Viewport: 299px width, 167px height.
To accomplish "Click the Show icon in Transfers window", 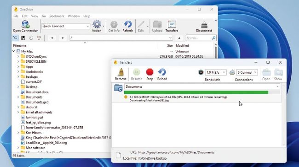I will pos(278,72).
